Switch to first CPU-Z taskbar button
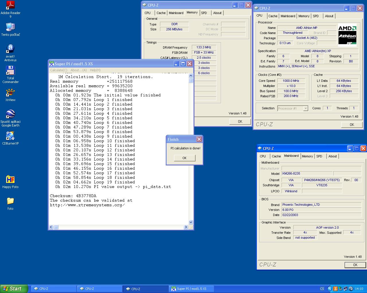Image resolution: width=367 pixels, height=293 pixels. tap(53, 289)
